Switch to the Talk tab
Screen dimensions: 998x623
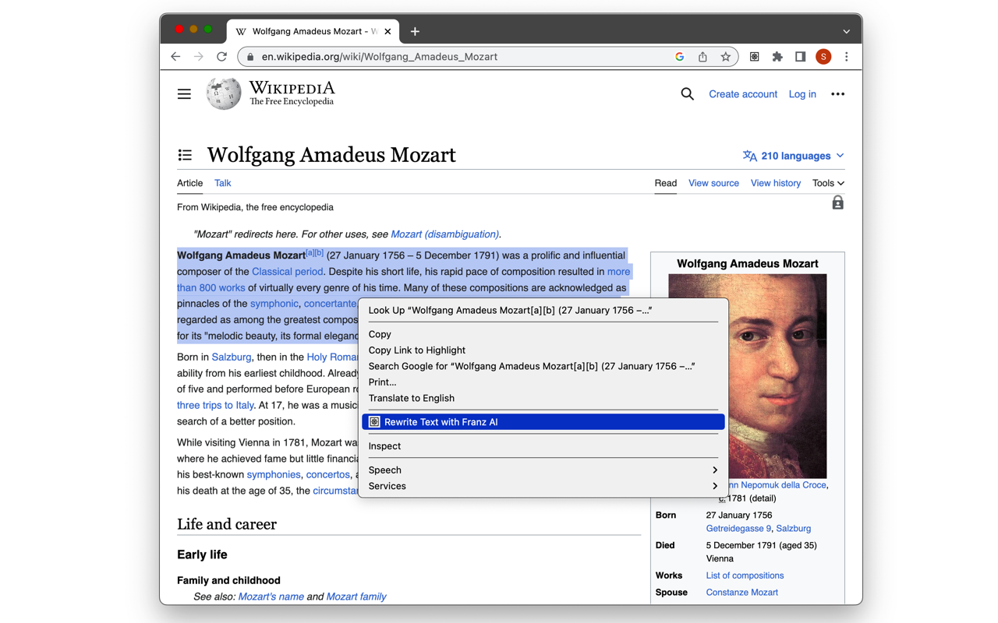pyautogui.click(x=223, y=183)
